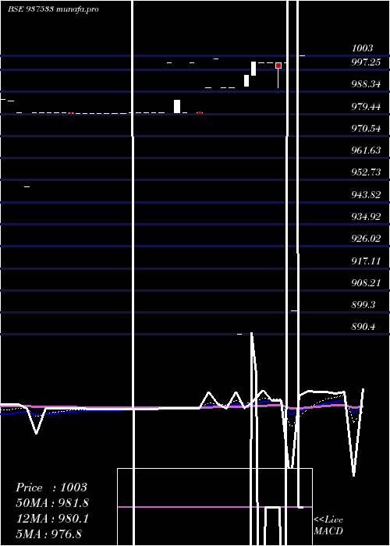Select the 890.4 price axis label

pyautogui.click(x=363, y=327)
